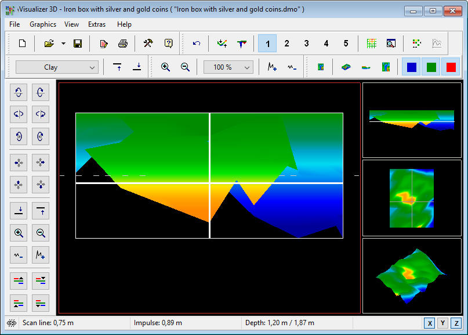
Task: Toggle the Y axis button in status bar
Action: [x=442, y=323]
